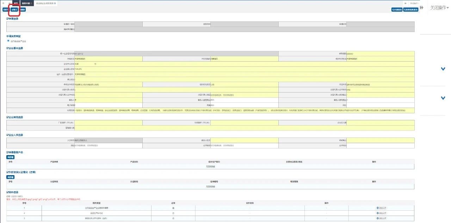Click add-file button for attachment row 1

381,208
